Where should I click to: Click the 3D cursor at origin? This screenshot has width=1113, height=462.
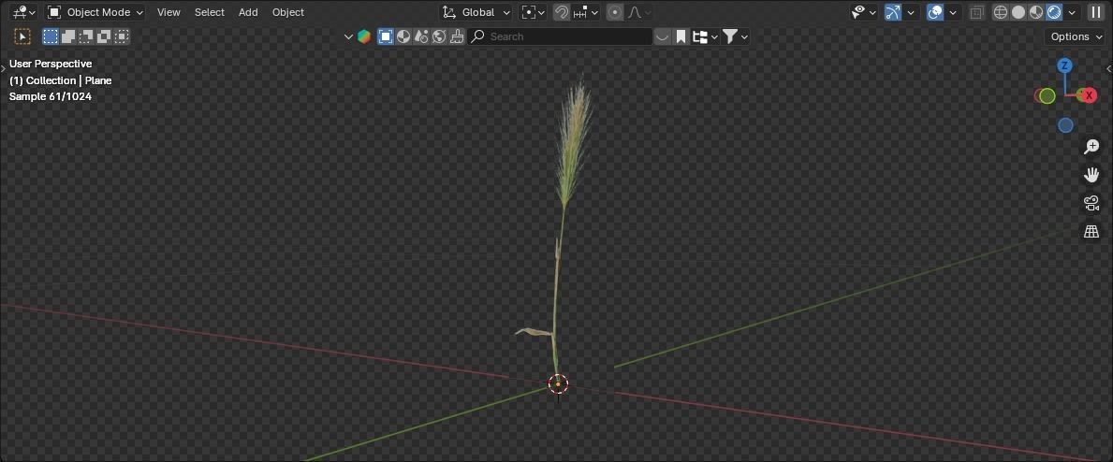[x=558, y=384]
